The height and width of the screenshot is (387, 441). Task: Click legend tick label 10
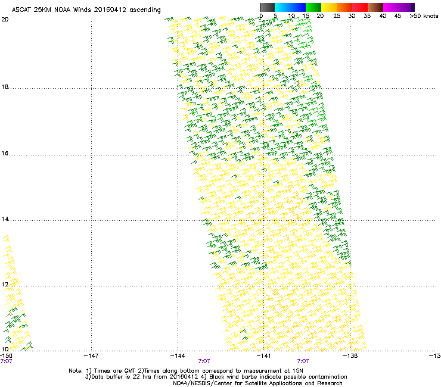click(x=291, y=15)
